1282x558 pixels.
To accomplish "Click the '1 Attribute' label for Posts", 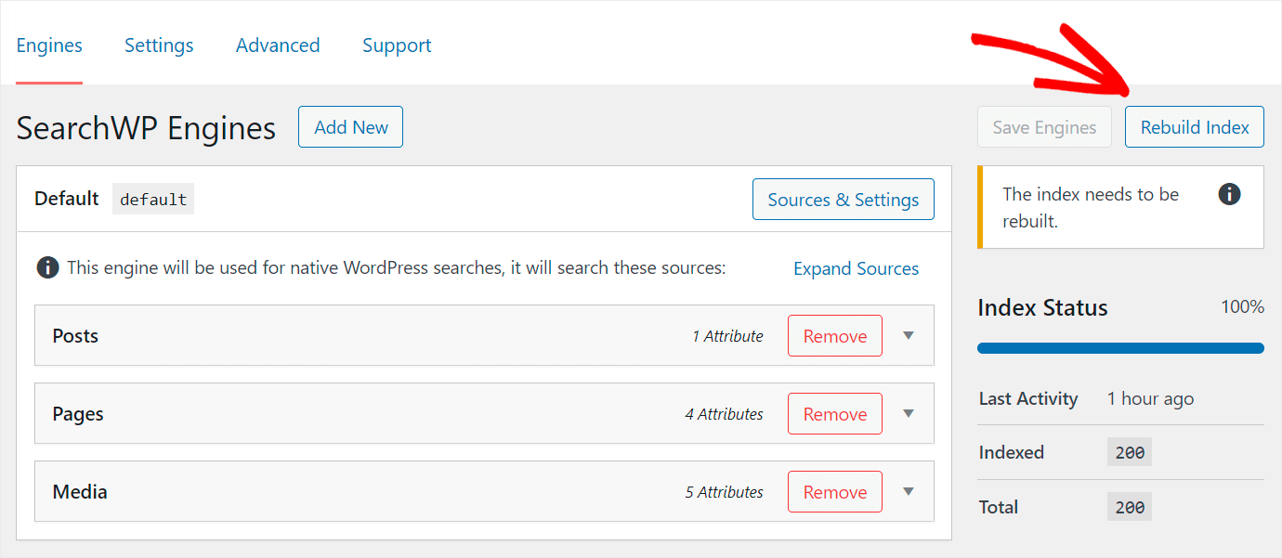I will (x=727, y=336).
